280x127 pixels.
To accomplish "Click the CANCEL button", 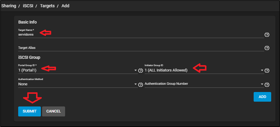I will [x=53, y=111].
